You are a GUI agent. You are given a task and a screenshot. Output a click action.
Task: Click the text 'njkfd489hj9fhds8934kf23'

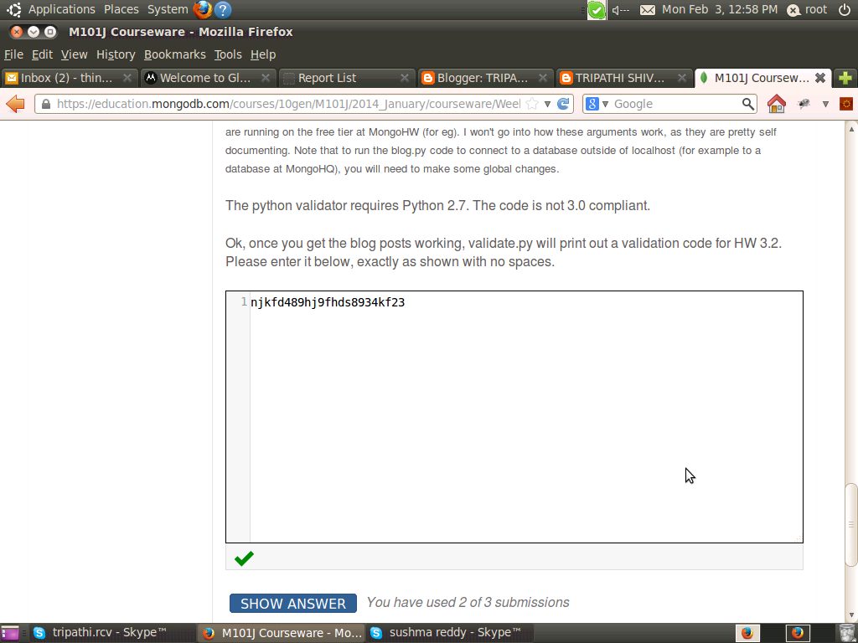click(x=328, y=302)
